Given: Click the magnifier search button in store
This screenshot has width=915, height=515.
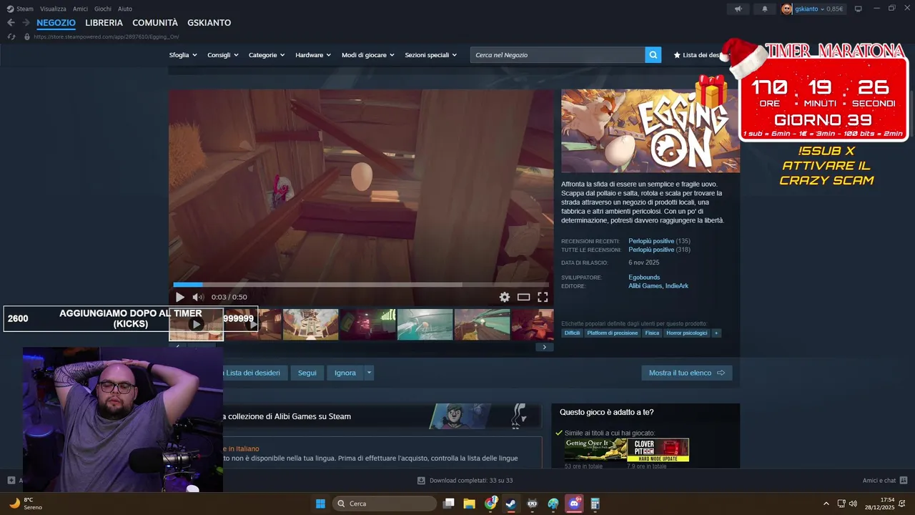Looking at the screenshot, I should [653, 55].
